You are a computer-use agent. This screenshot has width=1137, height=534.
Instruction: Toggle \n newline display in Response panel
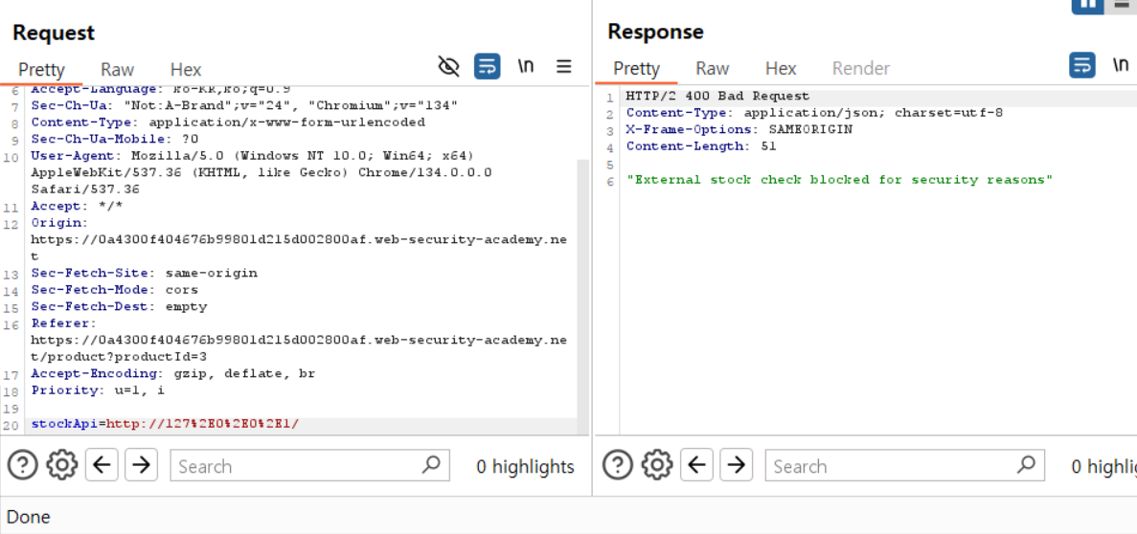1121,64
